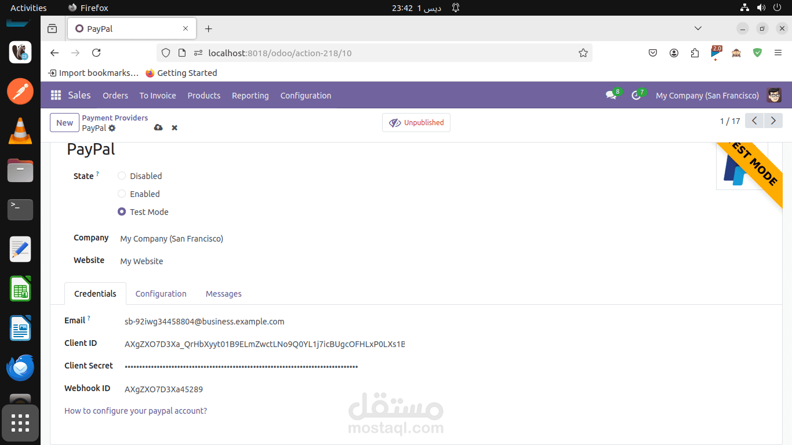Open the Configuration menu in navbar
Screen dimensions: 792x445
pos(306,96)
